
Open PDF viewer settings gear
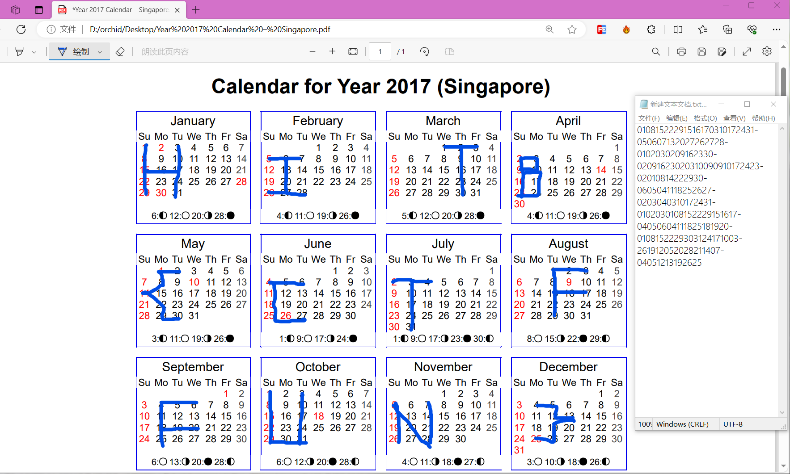pos(767,51)
